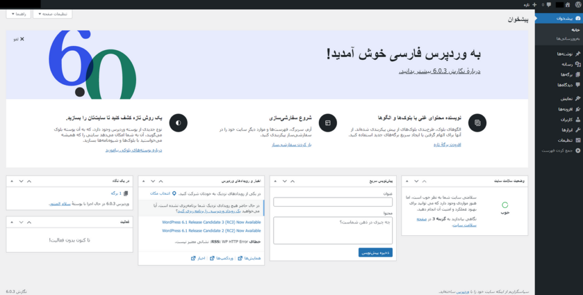Click the خوب site health status indicator
Image resolution: width=583 pixels, height=295 pixels.
click(x=505, y=208)
